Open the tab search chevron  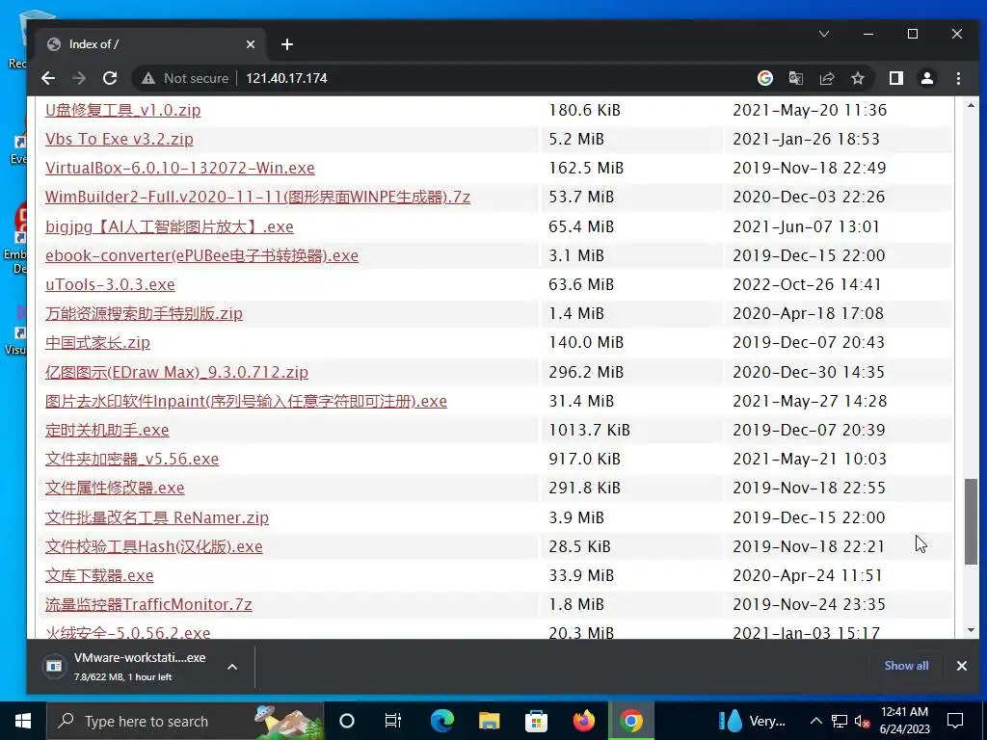(x=824, y=34)
